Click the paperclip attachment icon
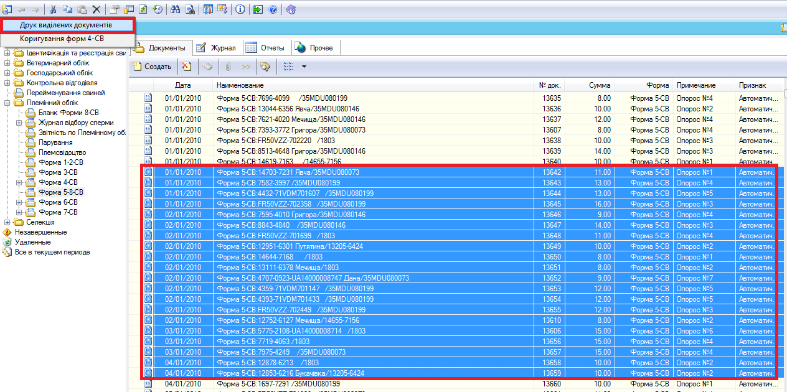Screen dimensions: 787x392 coord(228,67)
